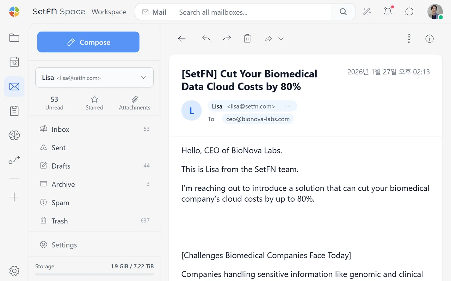
Task: Show email info with the circled i icon
Action: point(430,39)
